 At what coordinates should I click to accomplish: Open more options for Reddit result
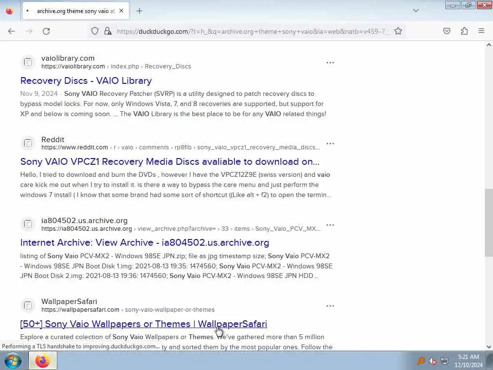pos(330,144)
